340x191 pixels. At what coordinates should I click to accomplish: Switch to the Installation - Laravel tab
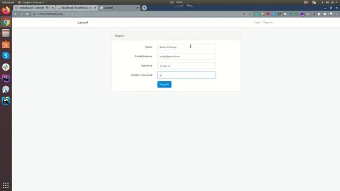coord(34,8)
